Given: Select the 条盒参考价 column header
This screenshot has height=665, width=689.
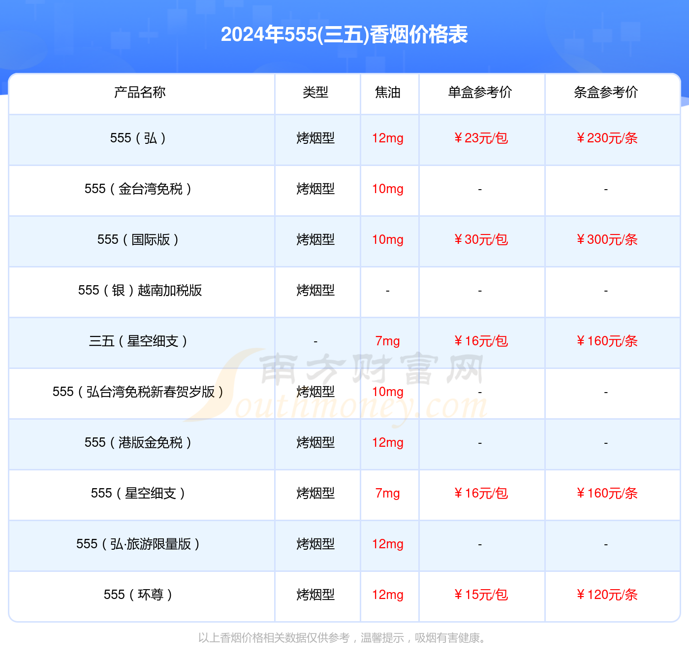Looking at the screenshot, I should click(x=606, y=92).
